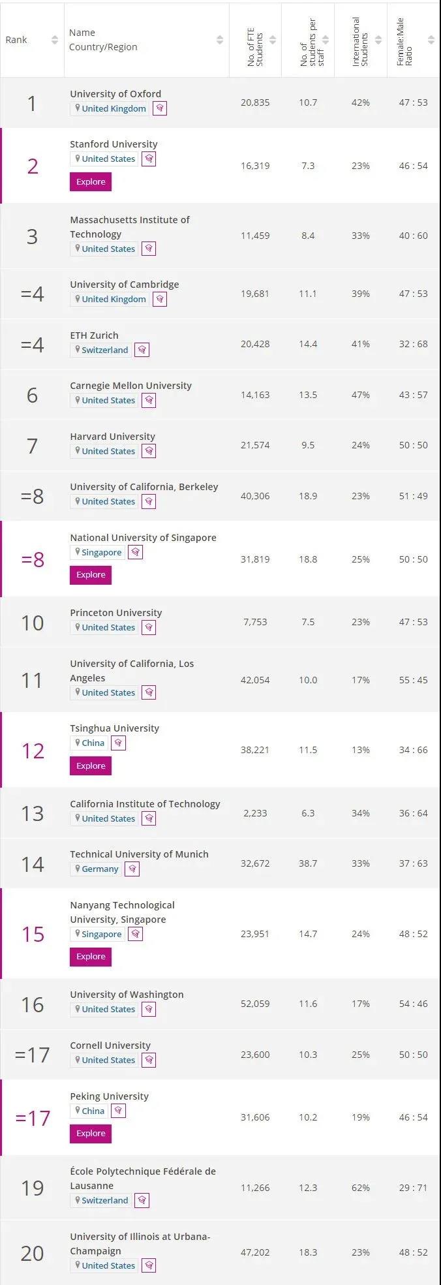Sort by No. of FTE Students
441x1285 pixels.
click(273, 40)
